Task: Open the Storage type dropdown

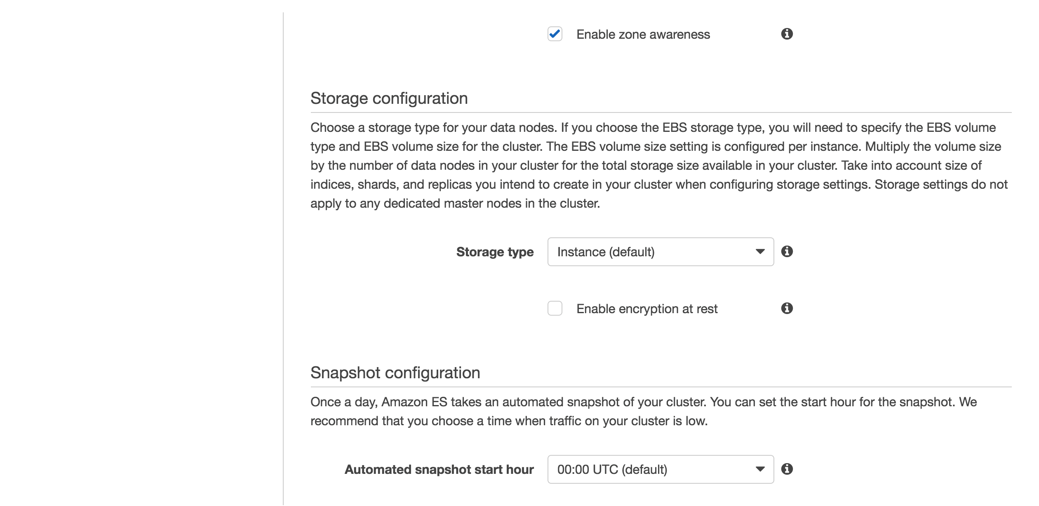Action: click(660, 252)
